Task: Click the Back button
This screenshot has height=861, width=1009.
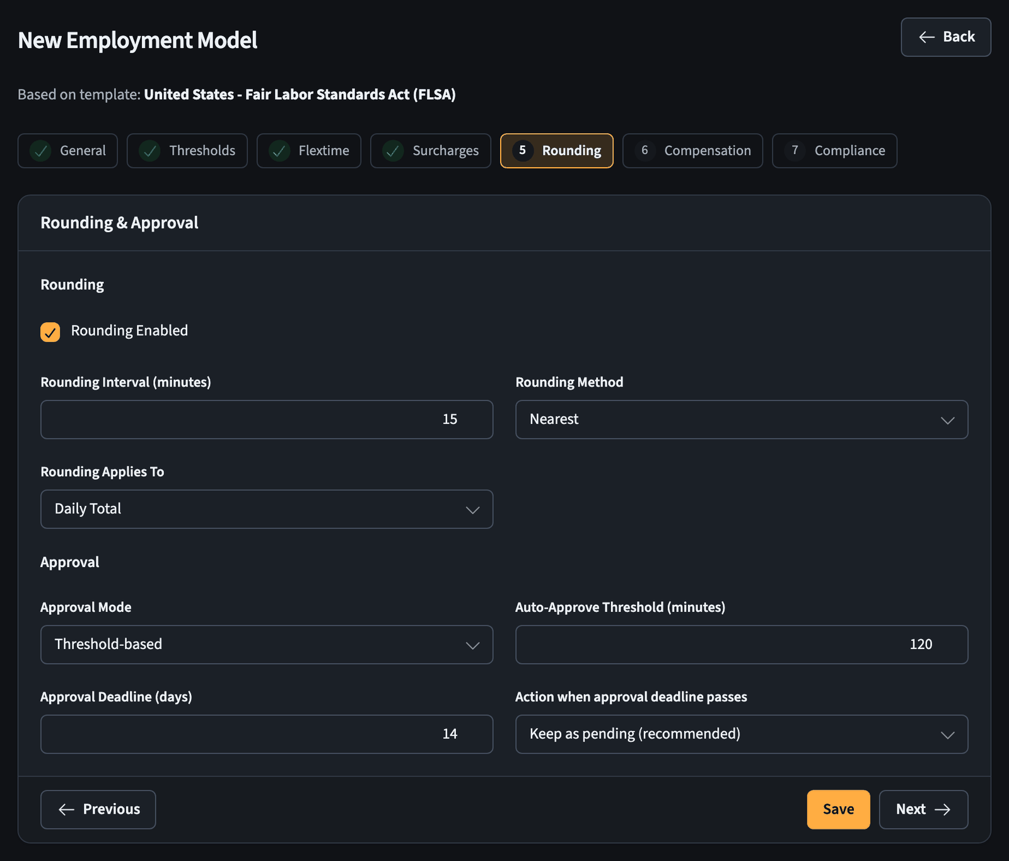Action: 946,37
